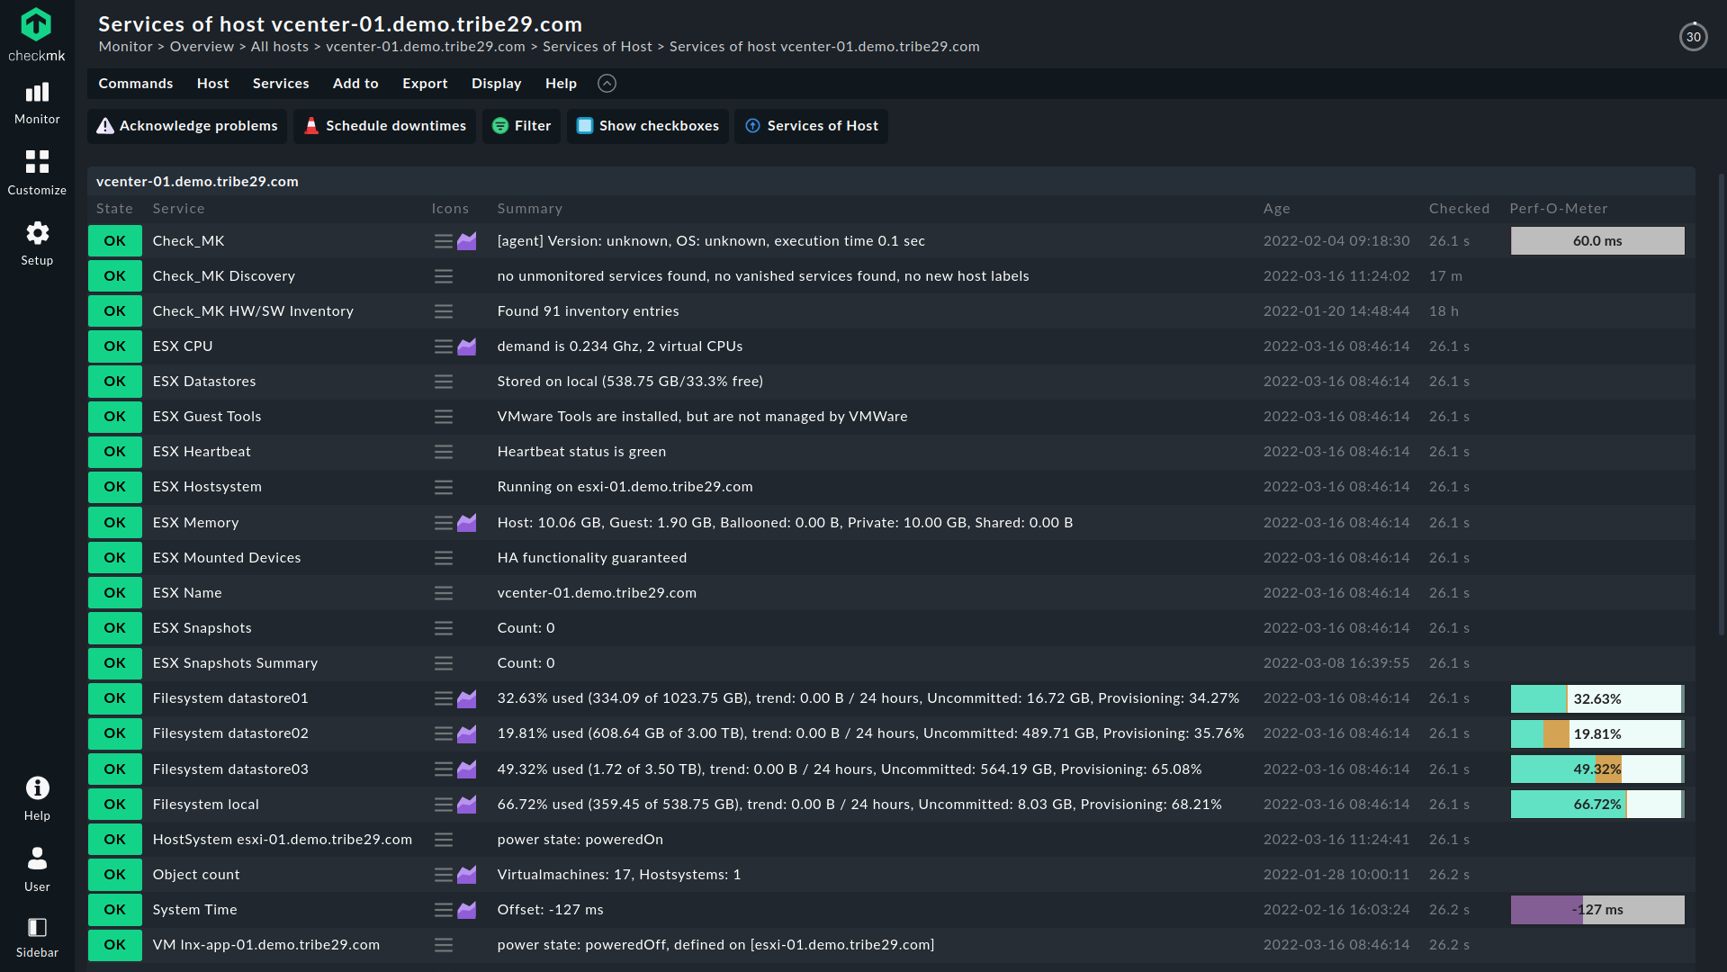Click datastore02 19.81% perf-o-meter bar
Screen dimensions: 1727x972
(1597, 734)
